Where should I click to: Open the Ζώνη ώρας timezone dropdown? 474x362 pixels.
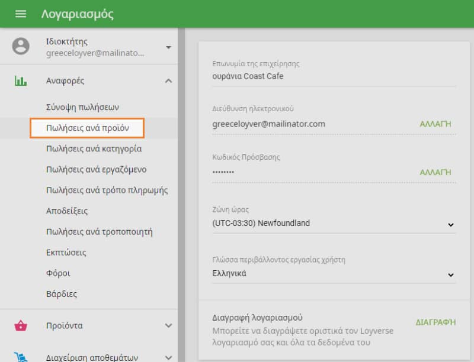tap(334, 224)
